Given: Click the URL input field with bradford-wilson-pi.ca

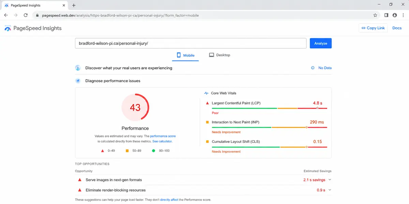Looking at the screenshot, I should click(x=191, y=44).
